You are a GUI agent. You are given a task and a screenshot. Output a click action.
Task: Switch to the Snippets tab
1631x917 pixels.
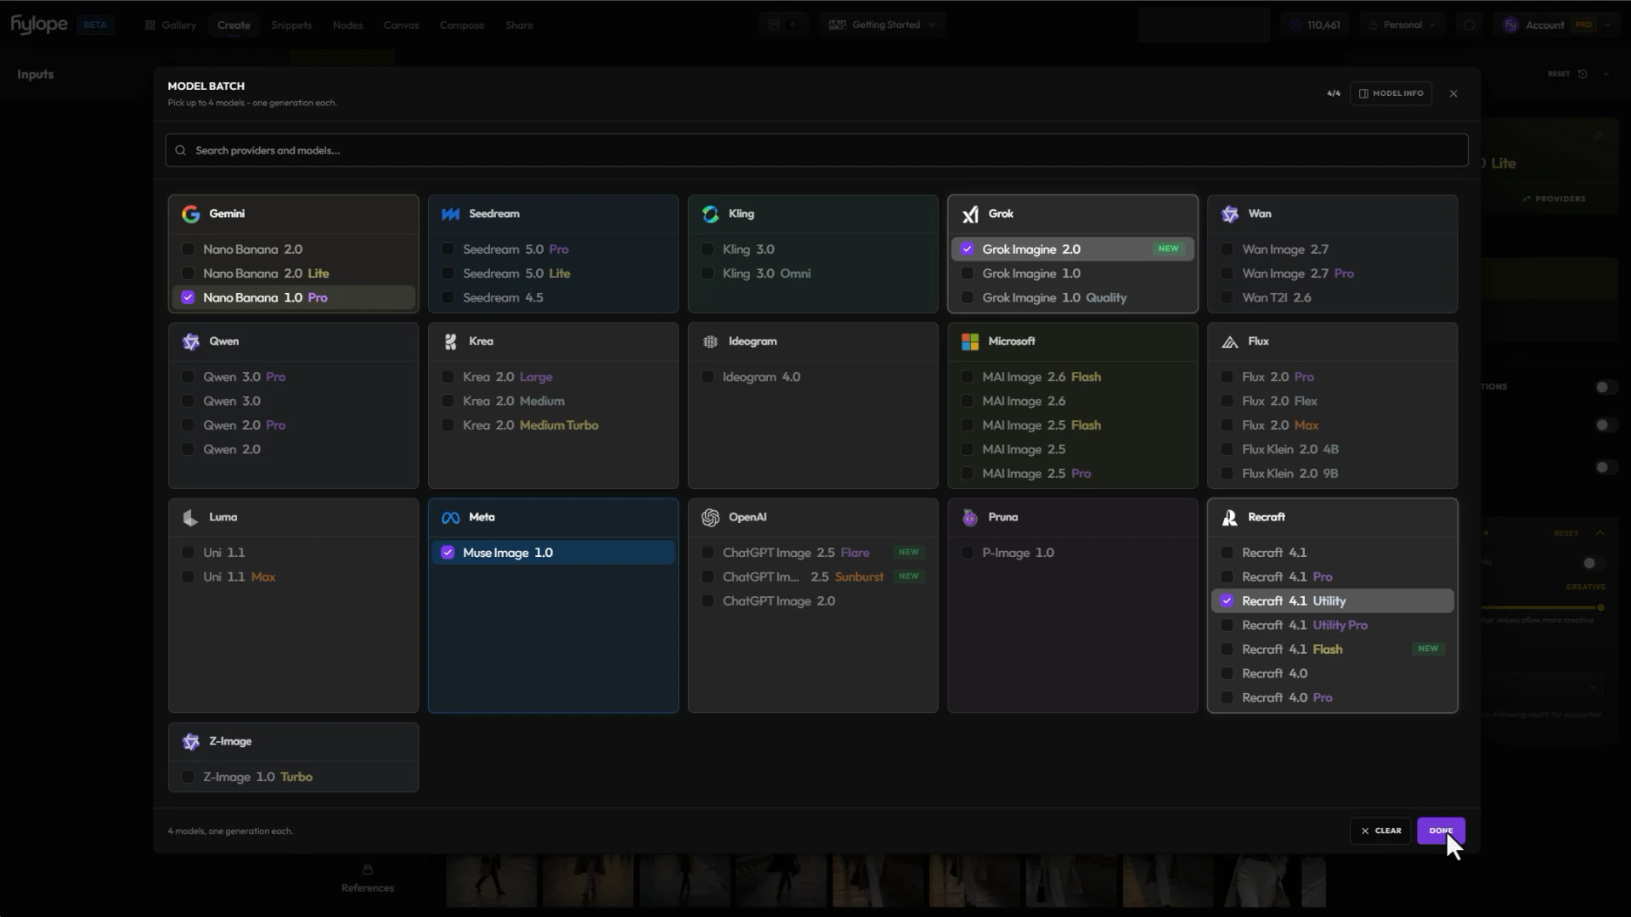291,25
